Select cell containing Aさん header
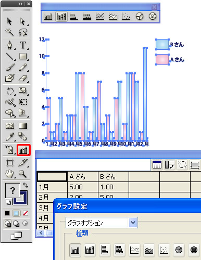The image size is (201, 260). tap(83, 177)
